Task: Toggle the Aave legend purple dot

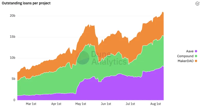Action: click(196, 51)
